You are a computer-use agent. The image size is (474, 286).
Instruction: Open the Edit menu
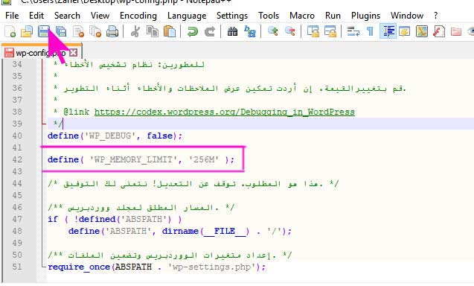pos(36,16)
